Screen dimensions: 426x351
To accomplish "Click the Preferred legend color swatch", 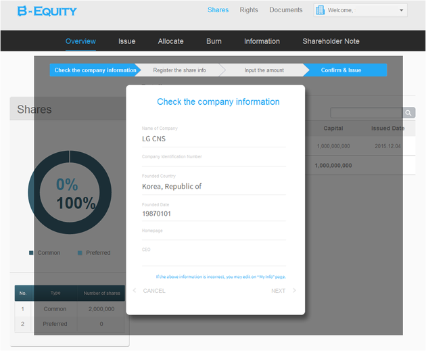I will pyautogui.click(x=80, y=253).
